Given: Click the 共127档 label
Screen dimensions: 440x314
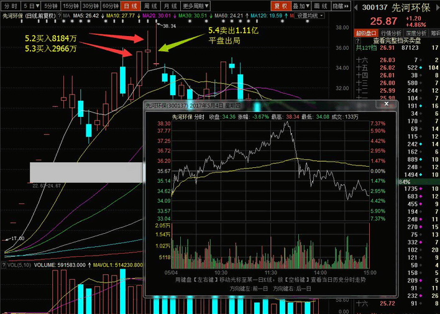Looking at the screenshot, I should pyautogui.click(x=366, y=48).
